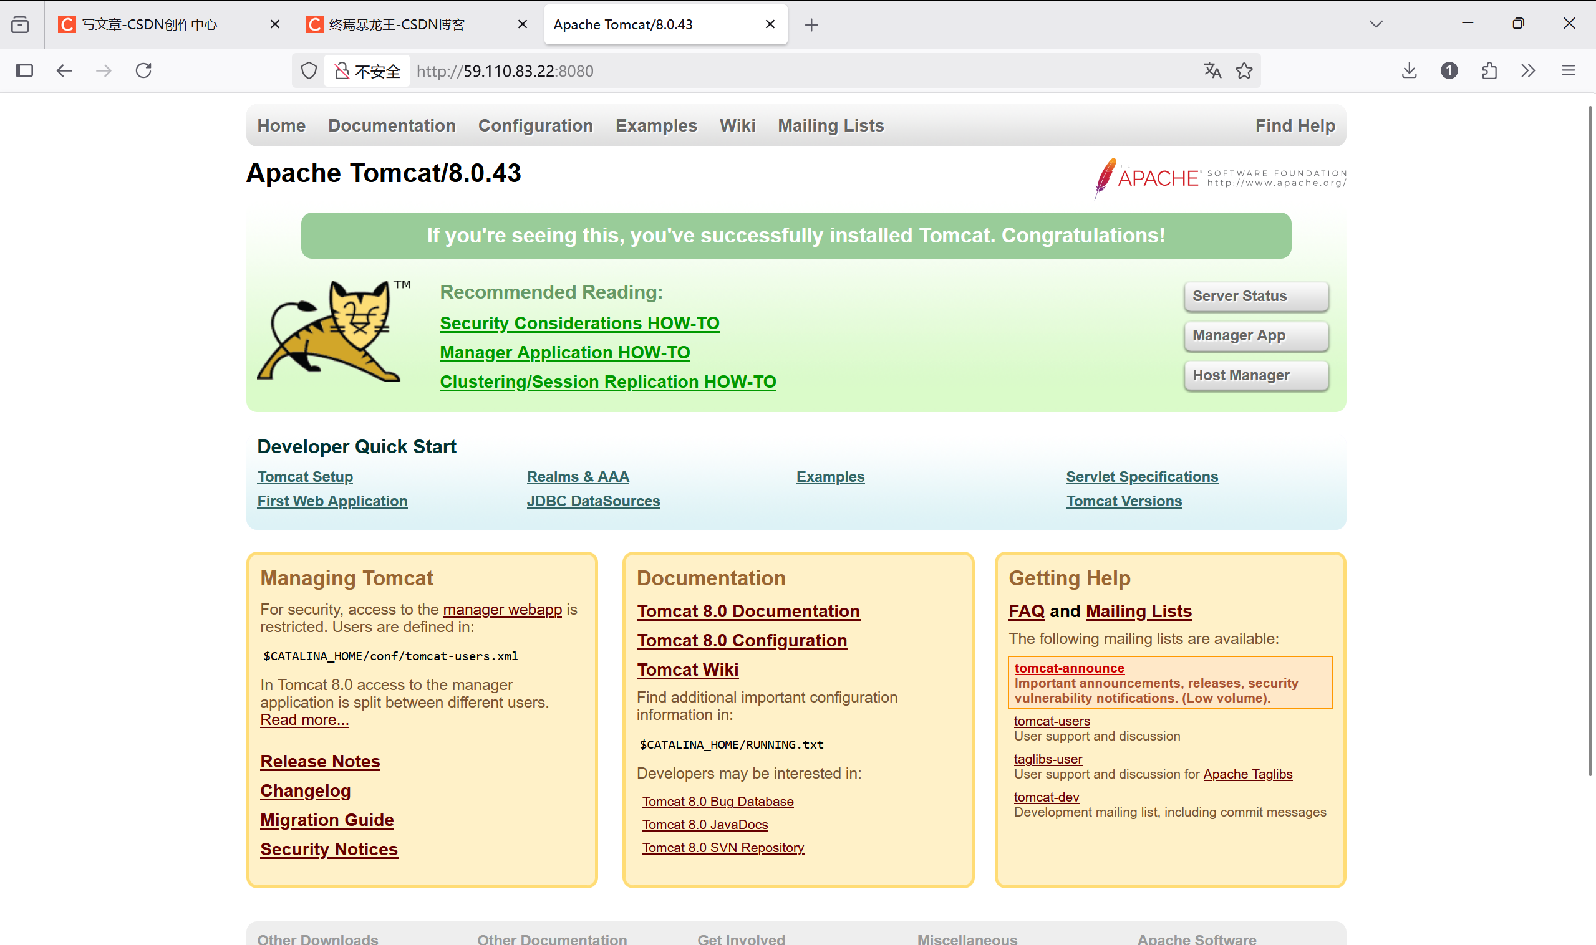Open the First Web Application link
Screen dimensions: 1596x945
coord(332,501)
